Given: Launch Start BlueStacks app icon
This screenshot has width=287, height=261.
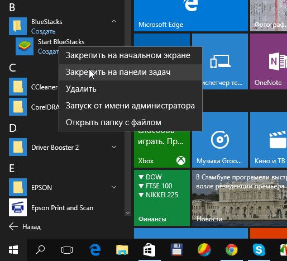Looking at the screenshot, I should [25, 46].
